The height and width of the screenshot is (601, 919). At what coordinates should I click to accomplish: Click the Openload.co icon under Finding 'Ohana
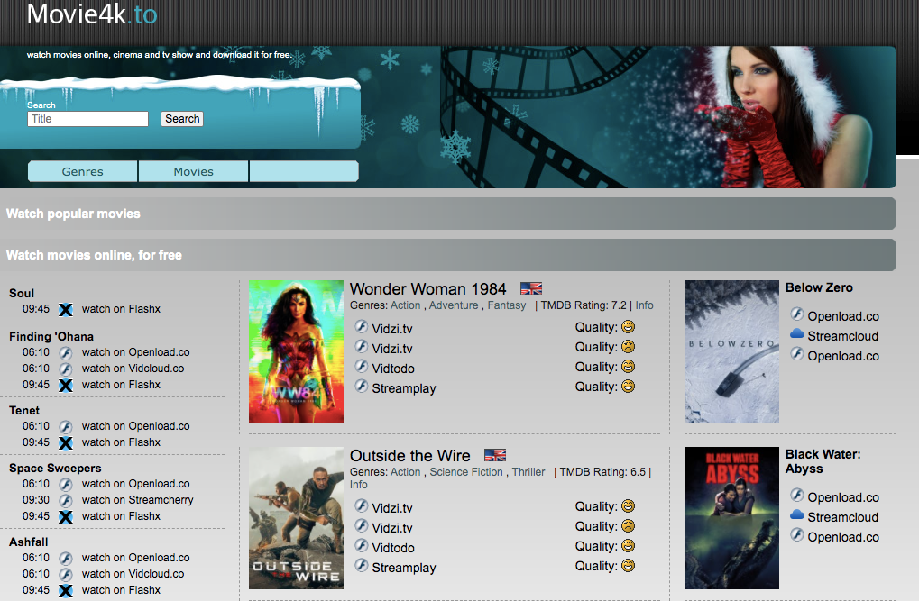point(66,352)
